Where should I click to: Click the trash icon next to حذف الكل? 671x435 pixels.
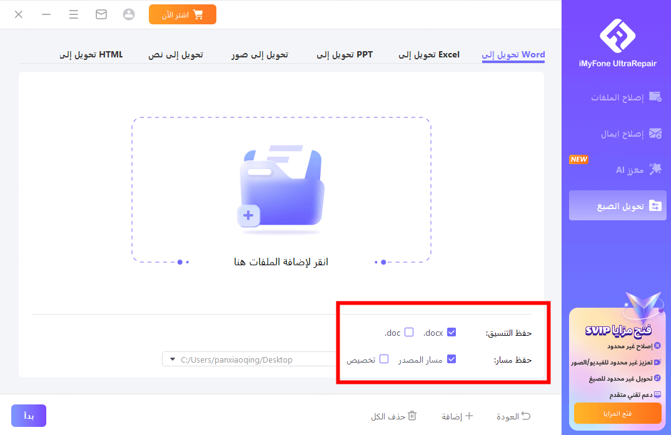(412, 416)
